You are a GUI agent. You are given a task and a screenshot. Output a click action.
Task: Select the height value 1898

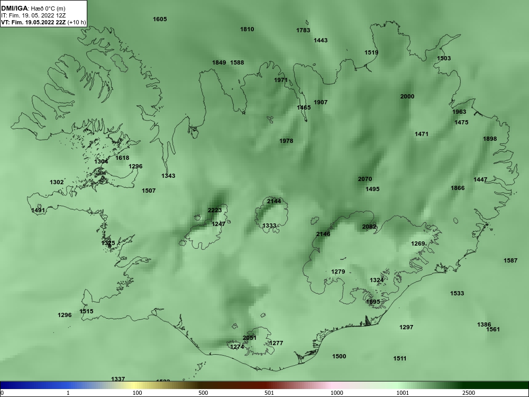tap(490, 139)
